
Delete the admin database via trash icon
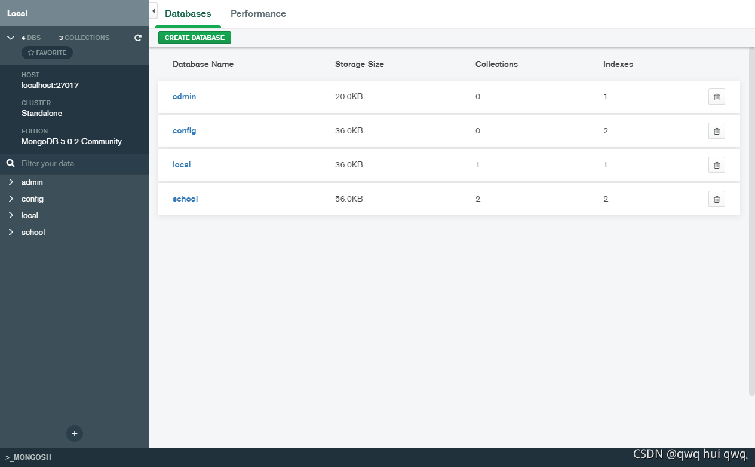tap(717, 97)
